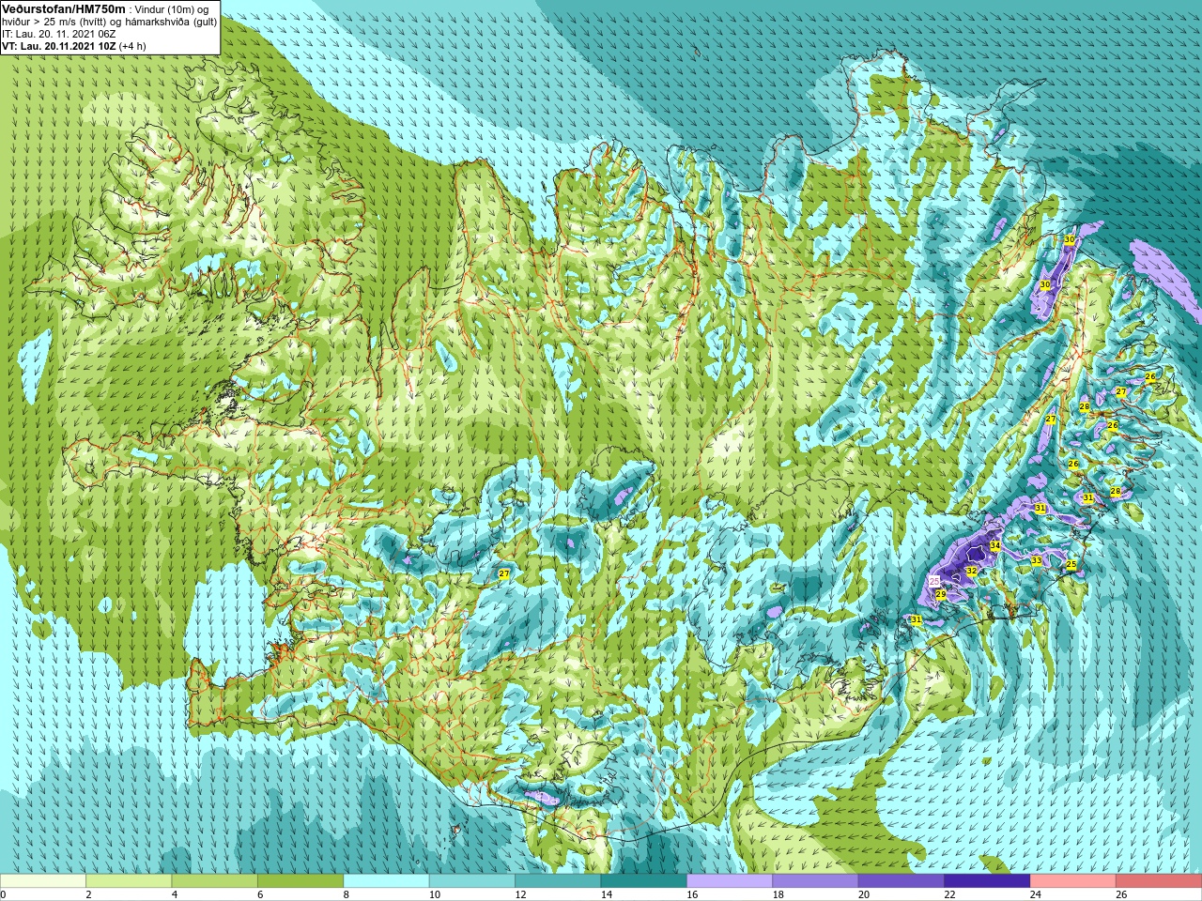
Task: Pick the 10–12 m/s light teal legend swatch
Action: (472, 881)
